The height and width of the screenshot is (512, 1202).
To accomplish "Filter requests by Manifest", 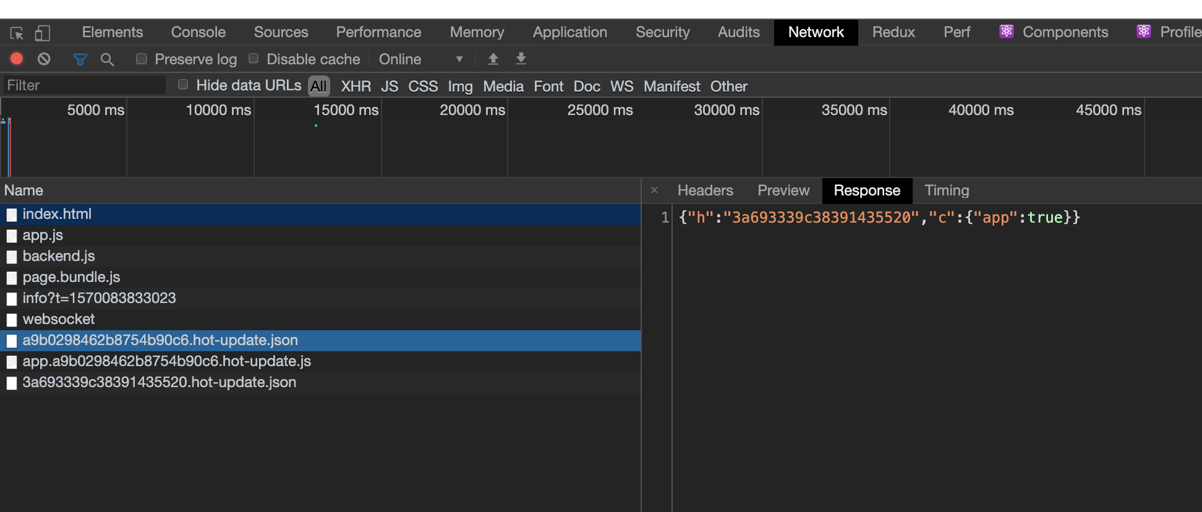I will click(672, 87).
